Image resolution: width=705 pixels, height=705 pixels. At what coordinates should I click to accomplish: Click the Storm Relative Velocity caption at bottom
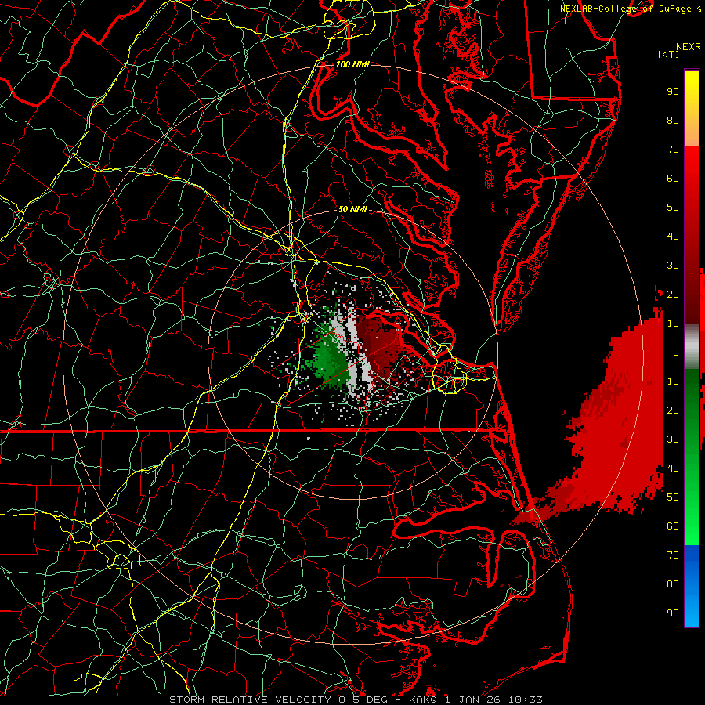[356, 700]
